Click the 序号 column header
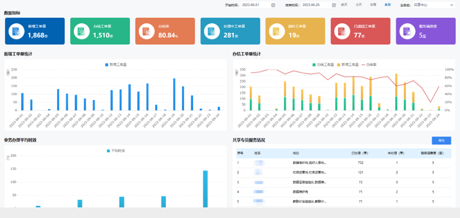Screen dimensions: 460x218 pos(240,153)
